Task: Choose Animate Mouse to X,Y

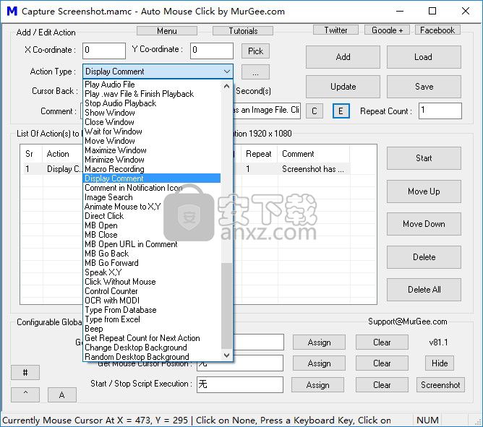Action: pos(123,207)
